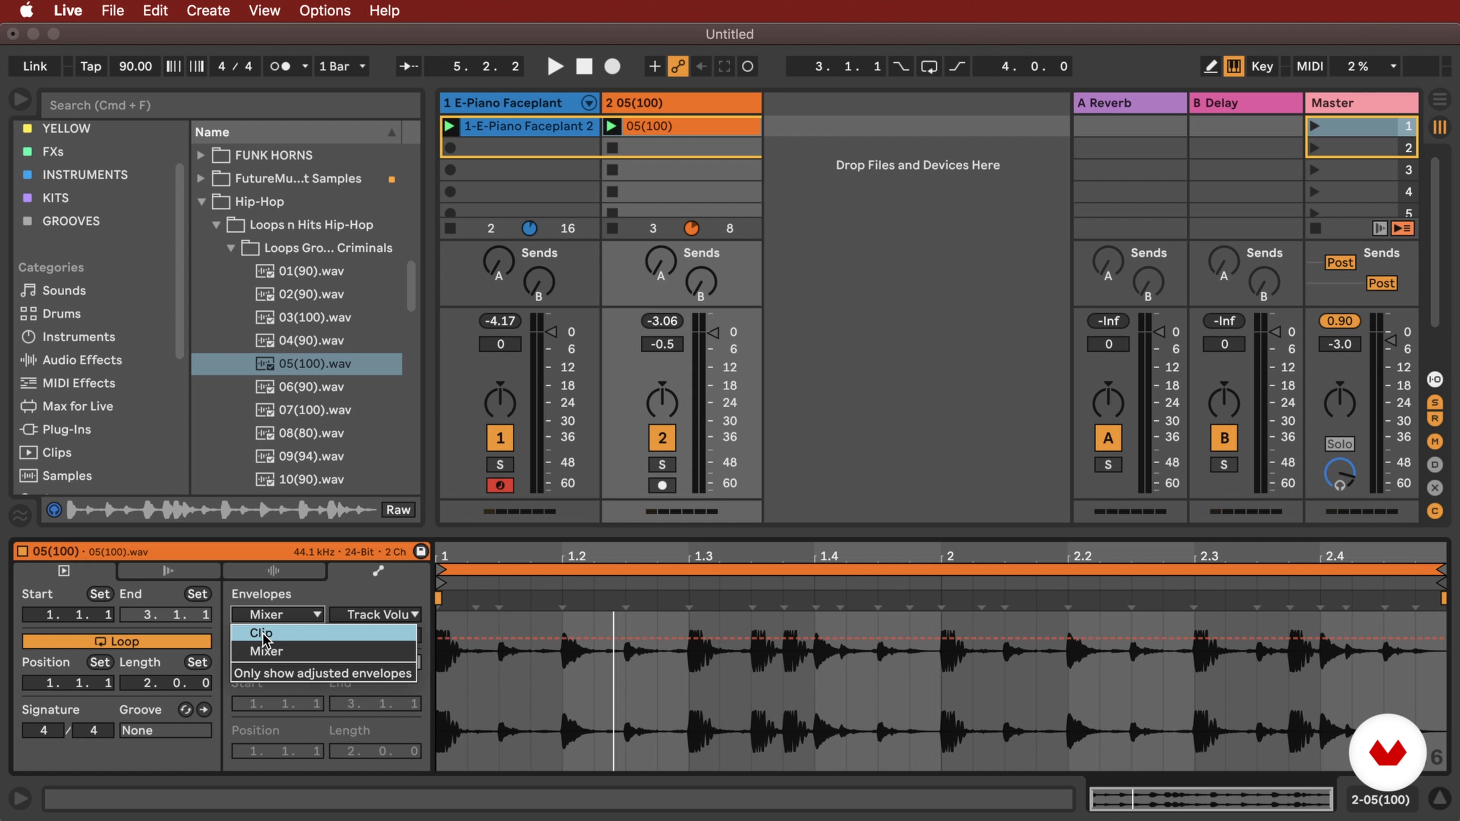Viewport: 1460px width, 821px height.
Task: Click the Back to Arrangement button
Action: point(1402,228)
